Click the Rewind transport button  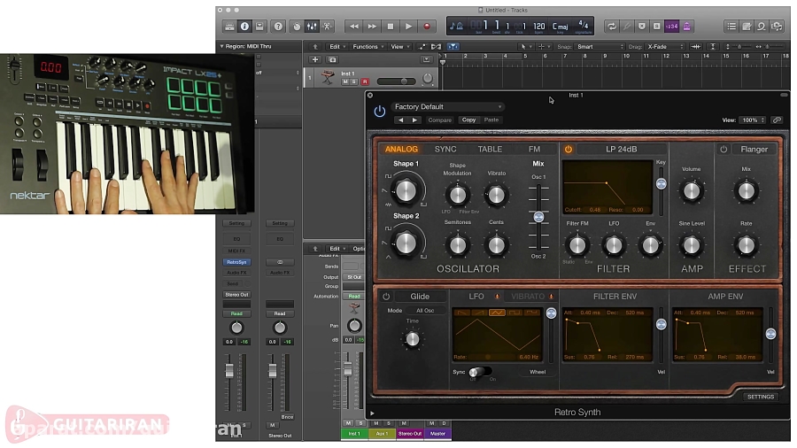tap(353, 27)
